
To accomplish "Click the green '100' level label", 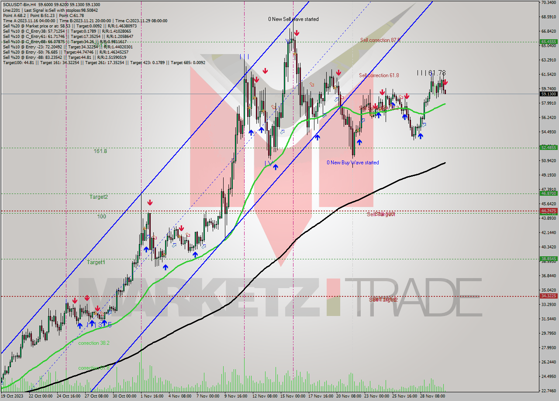I will pos(101,217).
